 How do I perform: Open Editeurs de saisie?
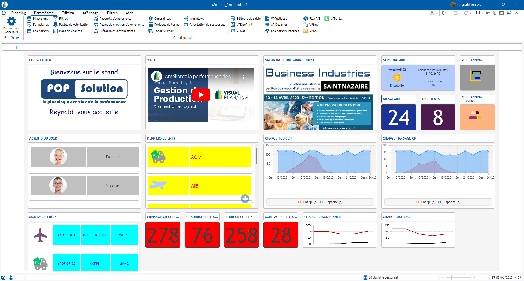[x=246, y=19]
